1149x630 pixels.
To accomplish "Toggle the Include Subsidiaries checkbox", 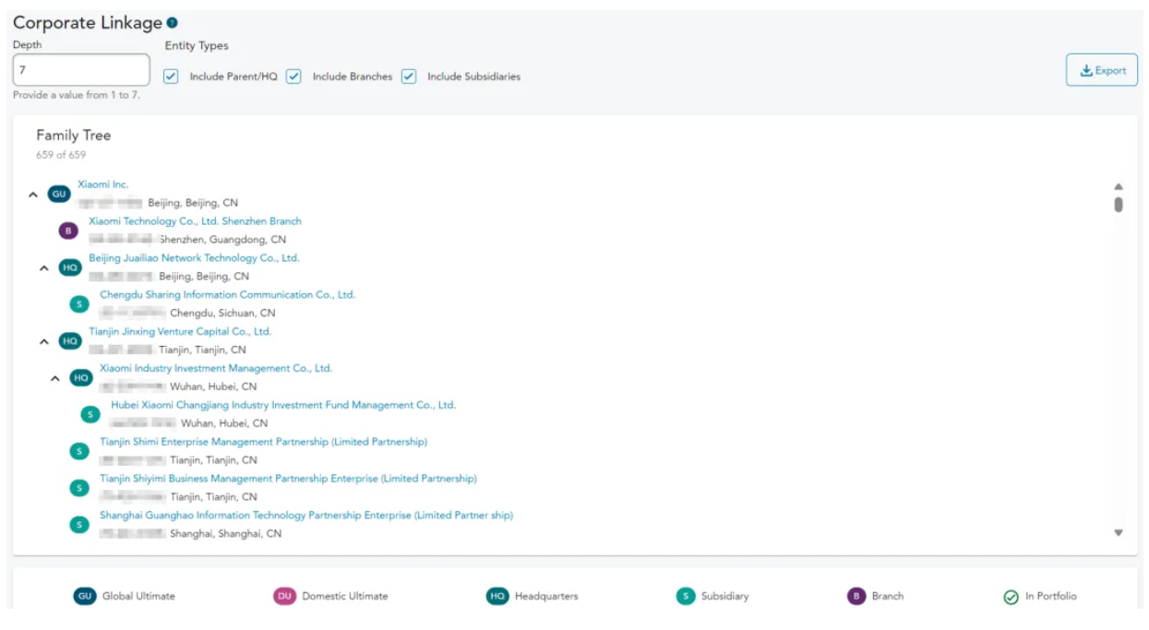I will (x=409, y=77).
